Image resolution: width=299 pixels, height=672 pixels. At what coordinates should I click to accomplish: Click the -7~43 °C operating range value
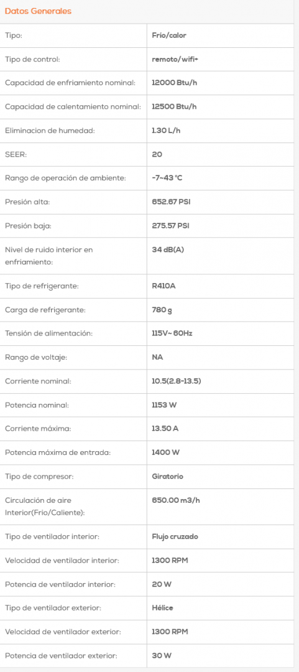pyautogui.click(x=167, y=179)
